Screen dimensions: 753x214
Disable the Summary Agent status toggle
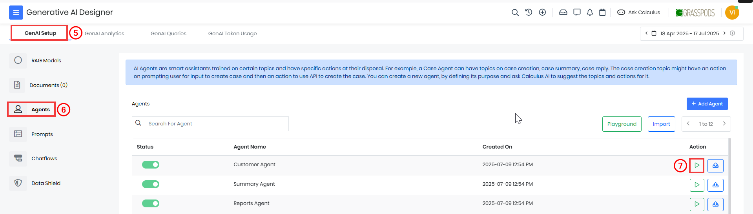(151, 184)
